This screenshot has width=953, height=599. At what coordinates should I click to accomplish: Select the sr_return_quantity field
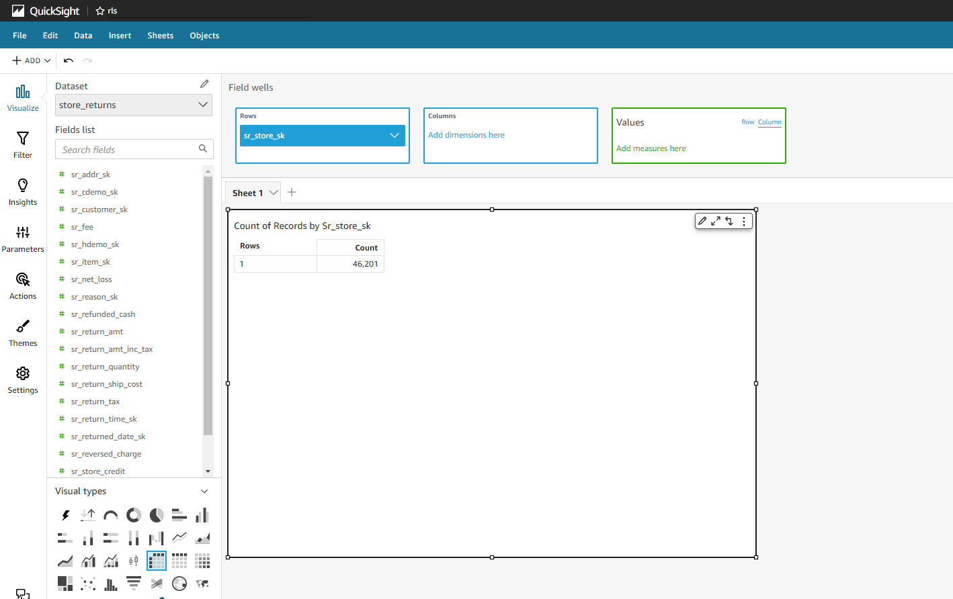click(x=105, y=367)
